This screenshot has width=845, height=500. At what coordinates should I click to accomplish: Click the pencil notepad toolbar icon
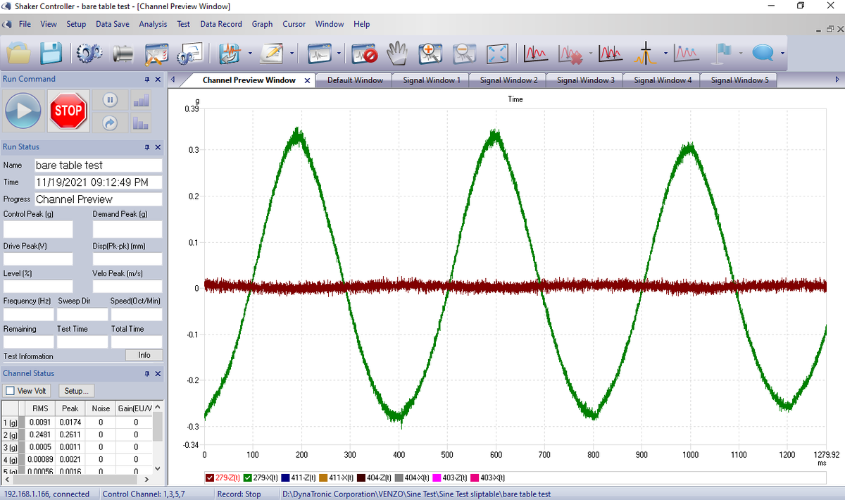[x=272, y=54]
